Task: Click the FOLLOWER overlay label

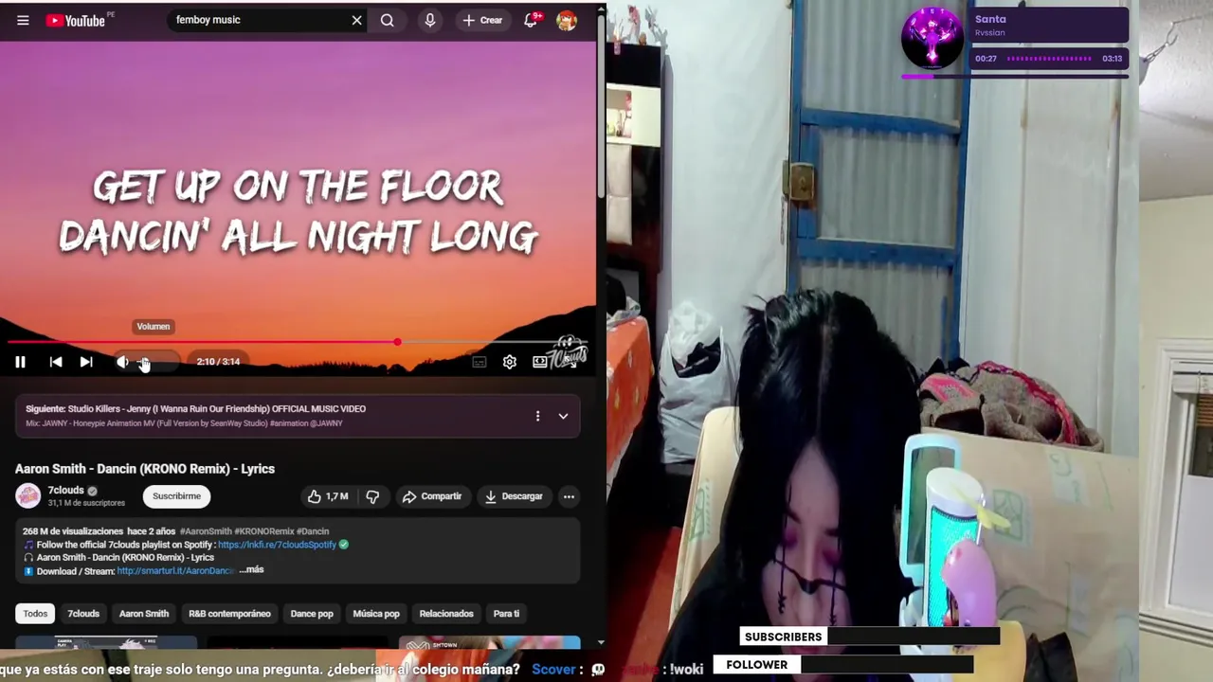Action: (756, 665)
